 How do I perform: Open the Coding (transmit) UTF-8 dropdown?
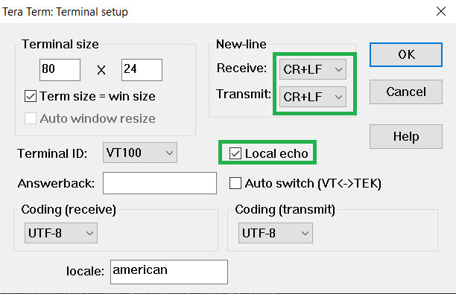tap(276, 233)
